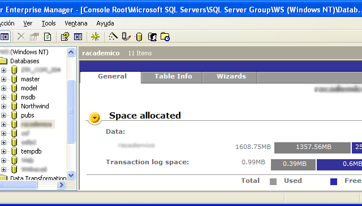Click the tree scroll up arrow
362x206 pixels.
point(71,52)
